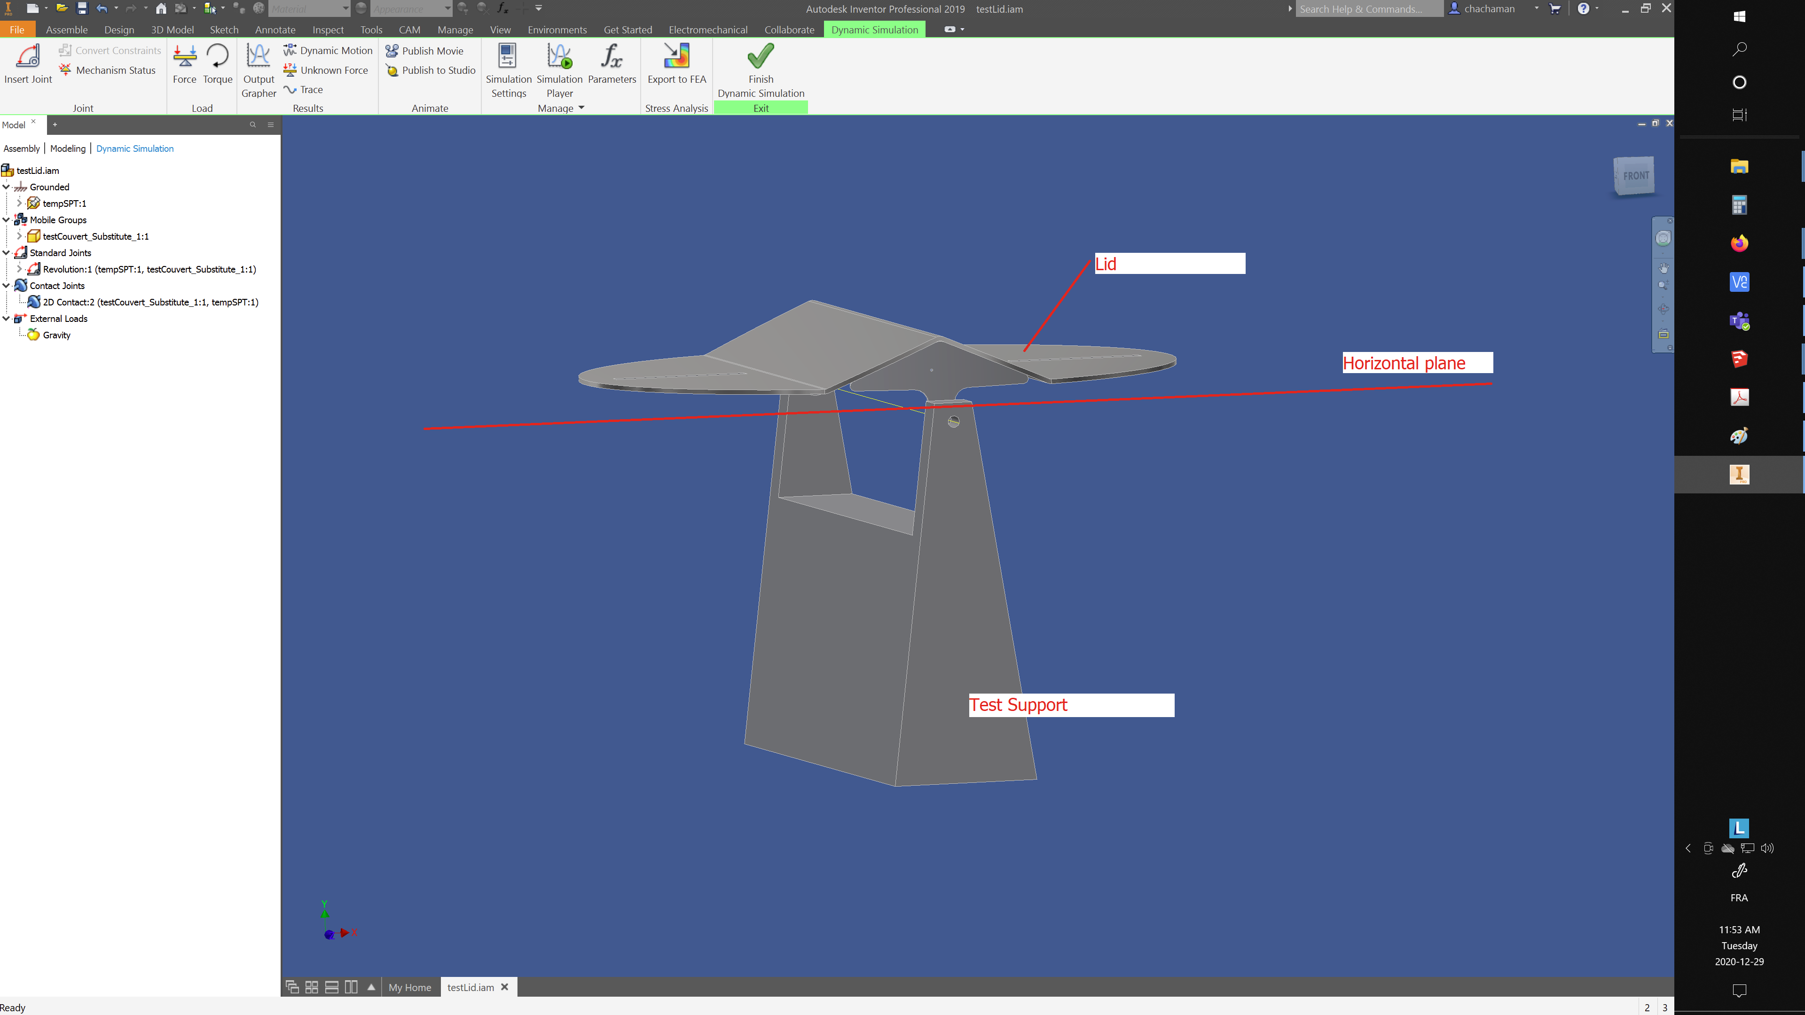Open Firefox from the Windows taskbar
The height and width of the screenshot is (1015, 1805).
(x=1739, y=243)
